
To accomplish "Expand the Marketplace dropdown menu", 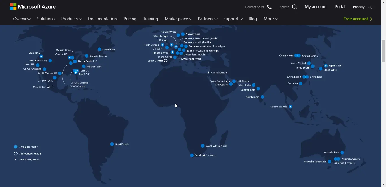I will tap(178, 19).
